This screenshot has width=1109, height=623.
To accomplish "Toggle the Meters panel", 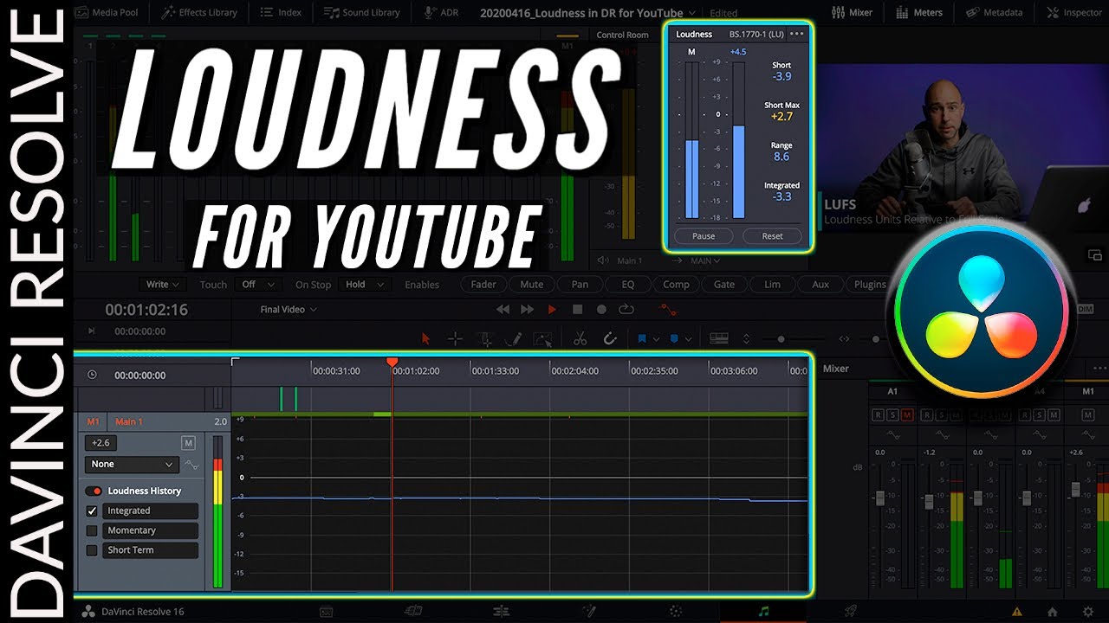I will (918, 12).
